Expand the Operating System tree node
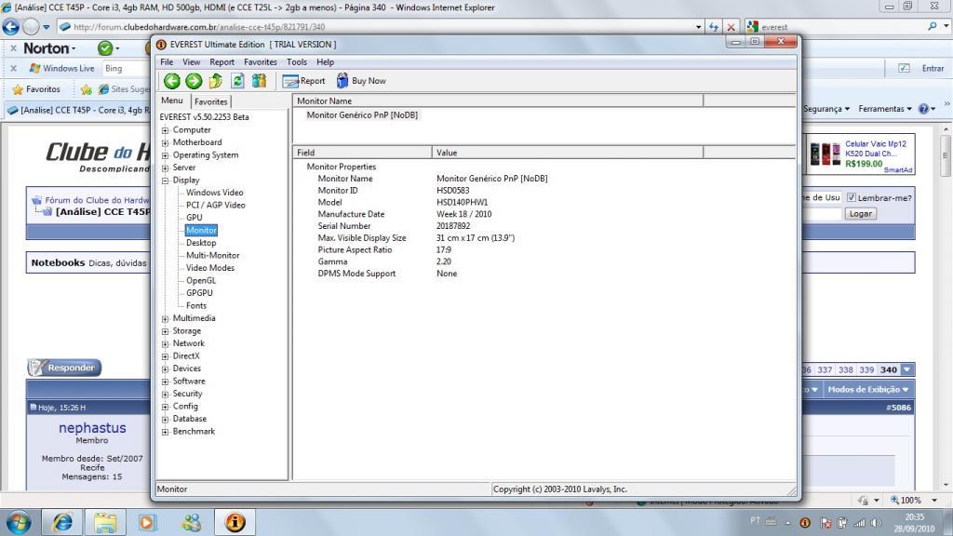953x536 pixels. click(x=166, y=155)
